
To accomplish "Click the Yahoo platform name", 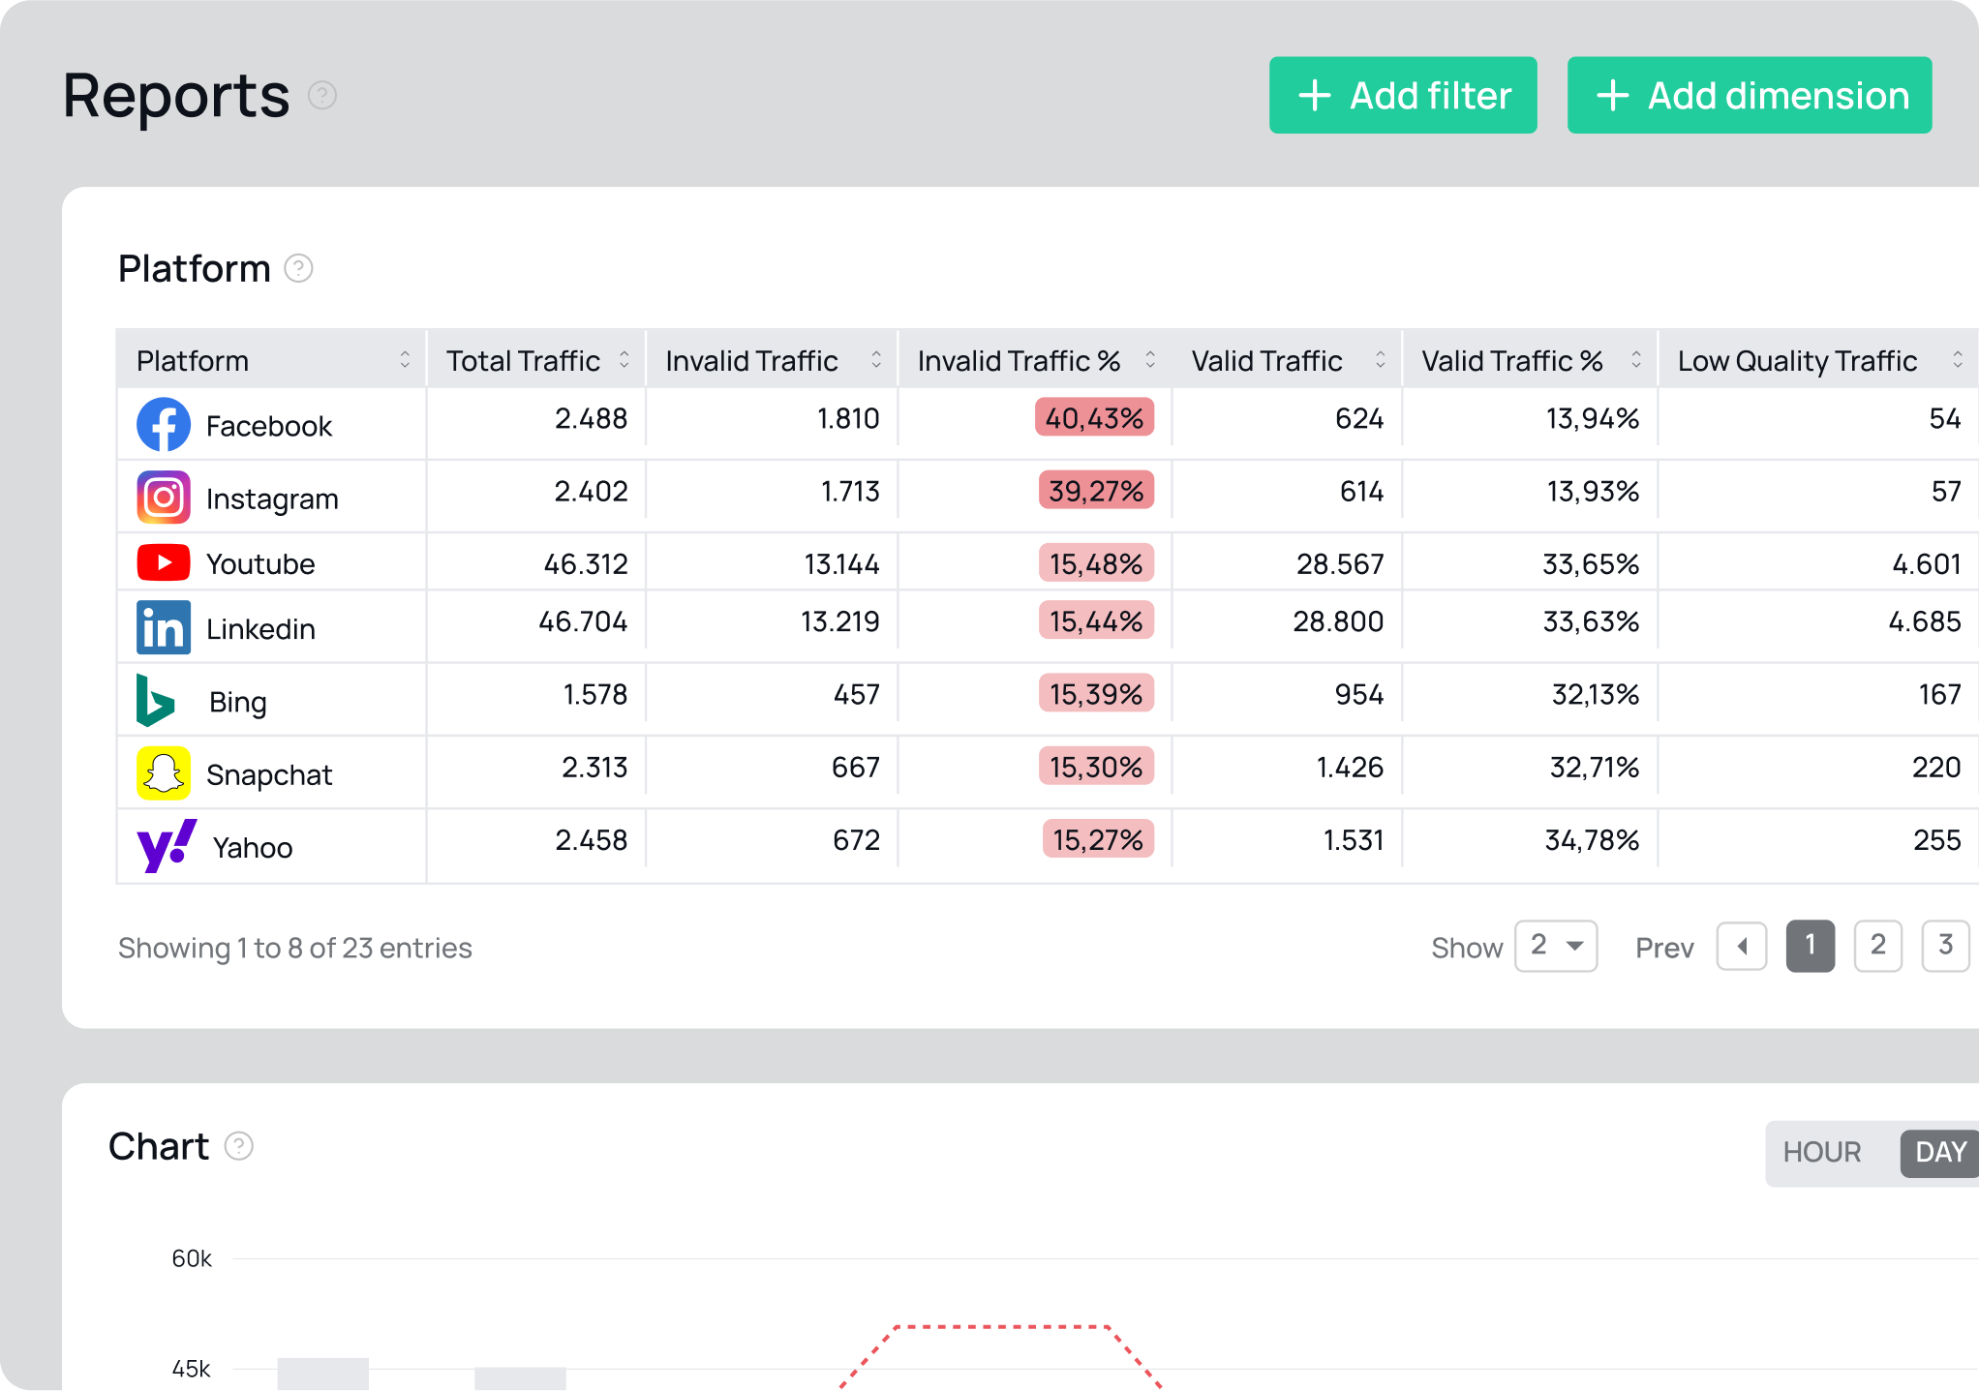I will 253,848.
